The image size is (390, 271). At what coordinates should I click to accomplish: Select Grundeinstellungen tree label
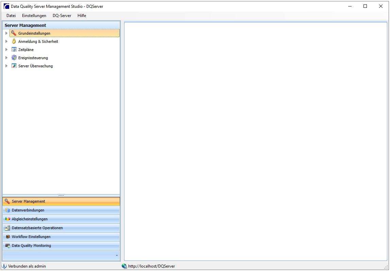tap(34, 33)
